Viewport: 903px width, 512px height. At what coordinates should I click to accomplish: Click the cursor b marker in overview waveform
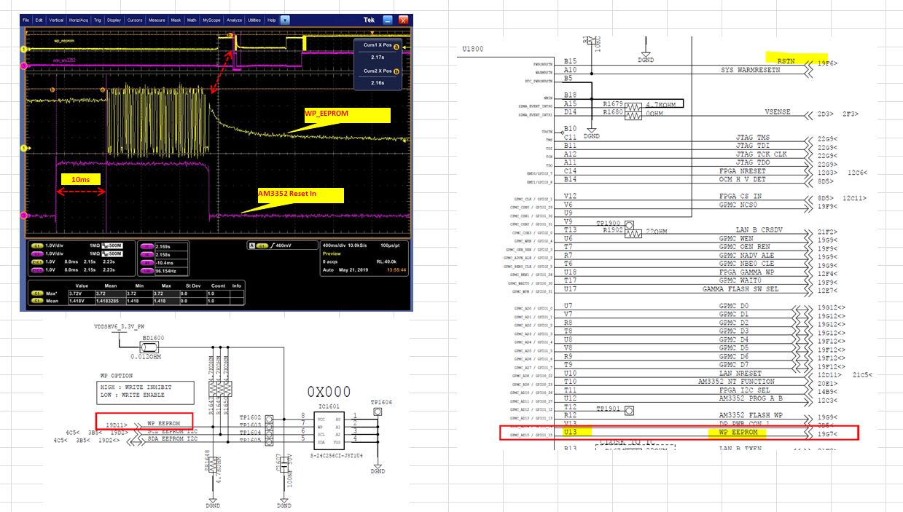(230, 34)
